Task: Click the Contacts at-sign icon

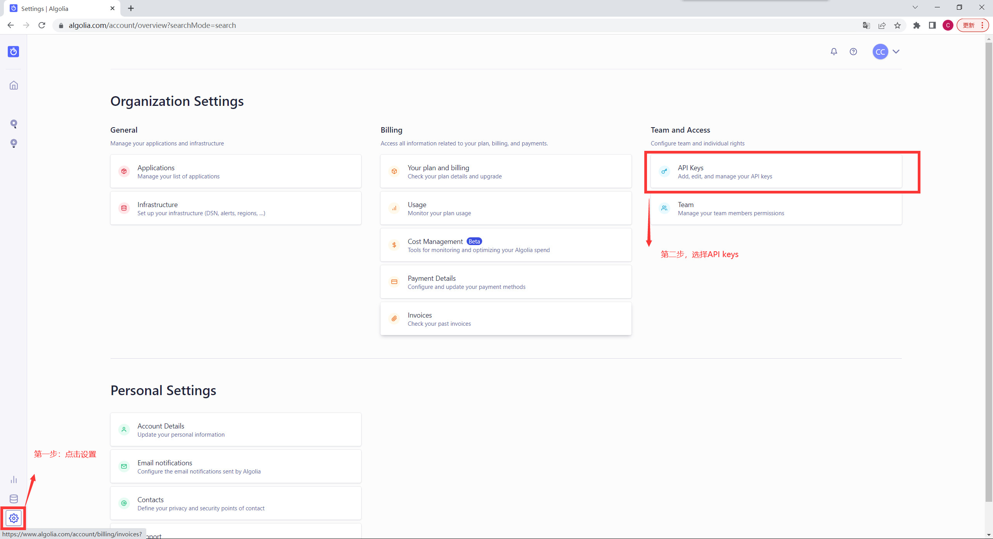Action: (124, 503)
